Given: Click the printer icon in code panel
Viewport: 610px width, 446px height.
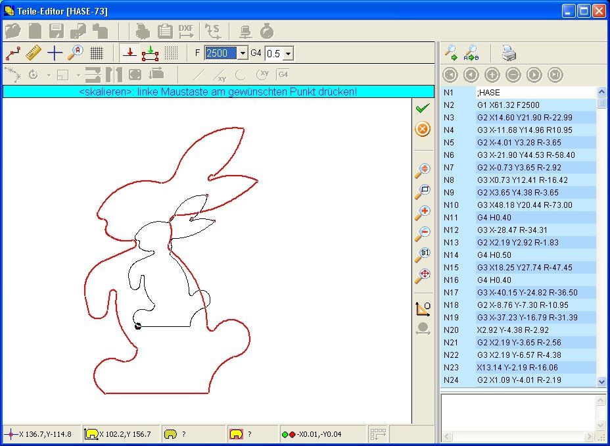Looking at the screenshot, I should [509, 52].
